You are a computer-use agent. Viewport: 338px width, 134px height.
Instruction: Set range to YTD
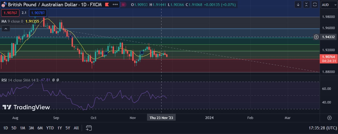pyautogui.click(x=50, y=128)
